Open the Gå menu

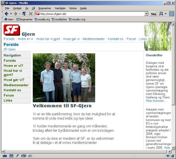[x=33, y=8]
